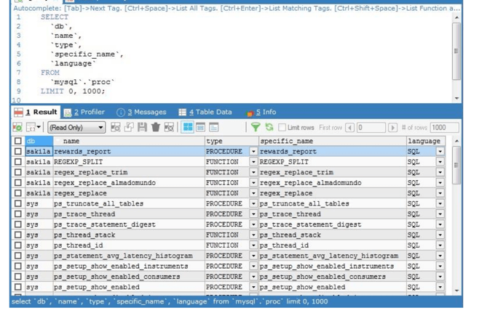Click the green refresh icon
479x313 pixels.
(269, 127)
